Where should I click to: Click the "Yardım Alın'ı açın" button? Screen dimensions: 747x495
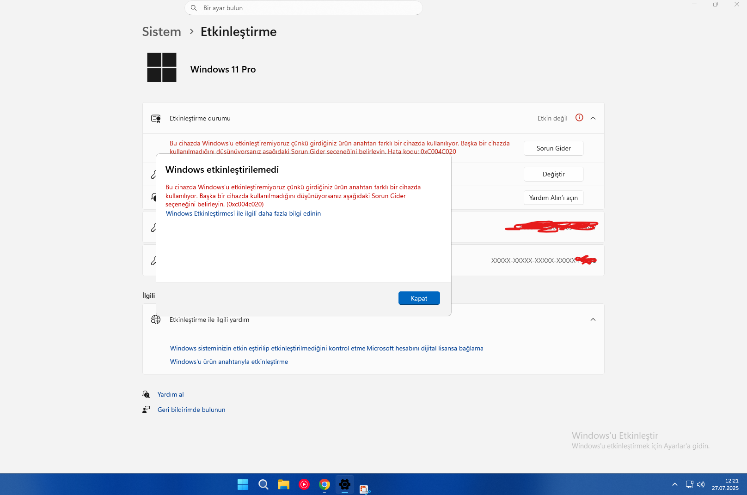point(553,198)
